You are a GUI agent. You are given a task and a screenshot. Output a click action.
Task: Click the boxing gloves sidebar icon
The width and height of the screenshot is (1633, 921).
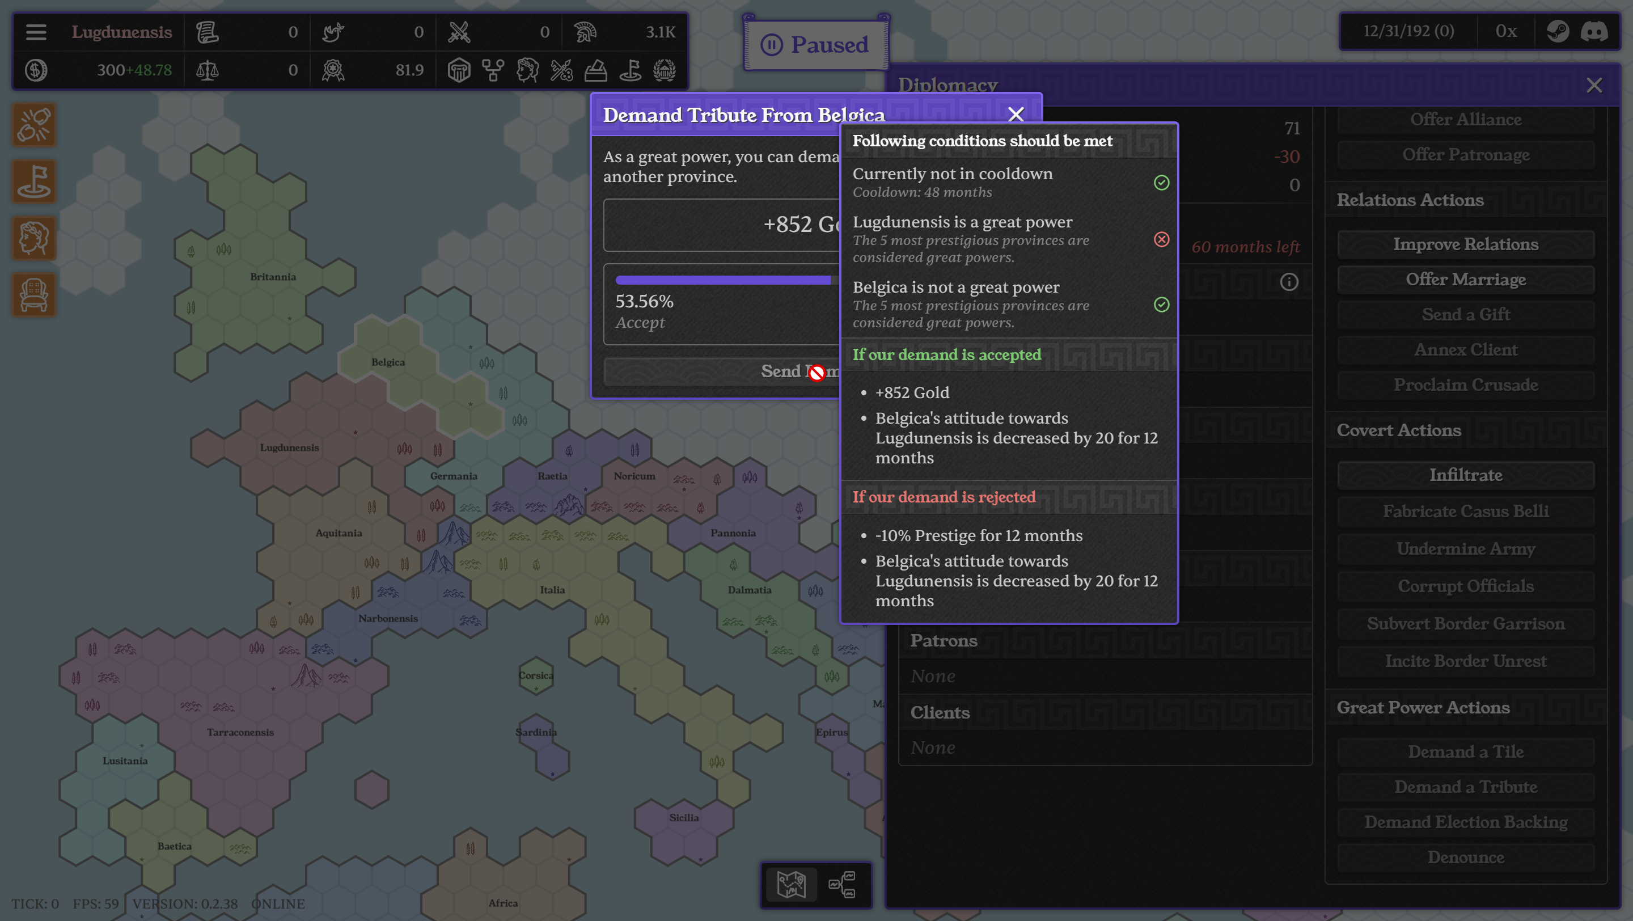tap(34, 125)
